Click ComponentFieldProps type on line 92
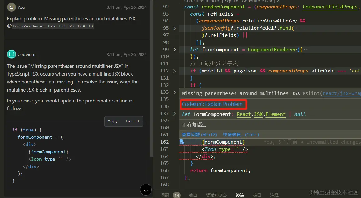This screenshot has width=361, height=198. [330, 7]
